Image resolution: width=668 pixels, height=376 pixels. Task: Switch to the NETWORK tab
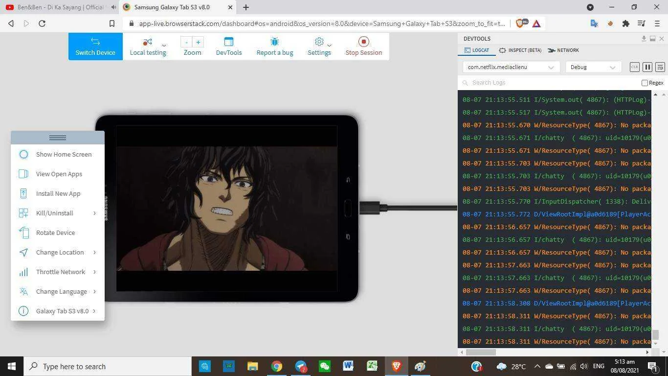(563, 50)
